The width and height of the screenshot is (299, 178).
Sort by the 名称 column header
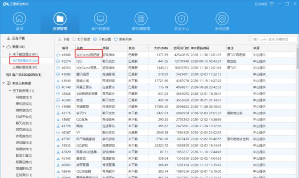tap(88, 48)
